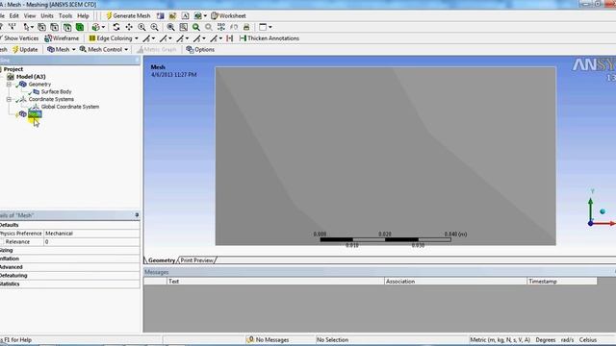Image resolution: width=616 pixels, height=346 pixels.
Task: Collapse the Coordinate Systems tree node
Action: pyautogui.click(x=9, y=99)
